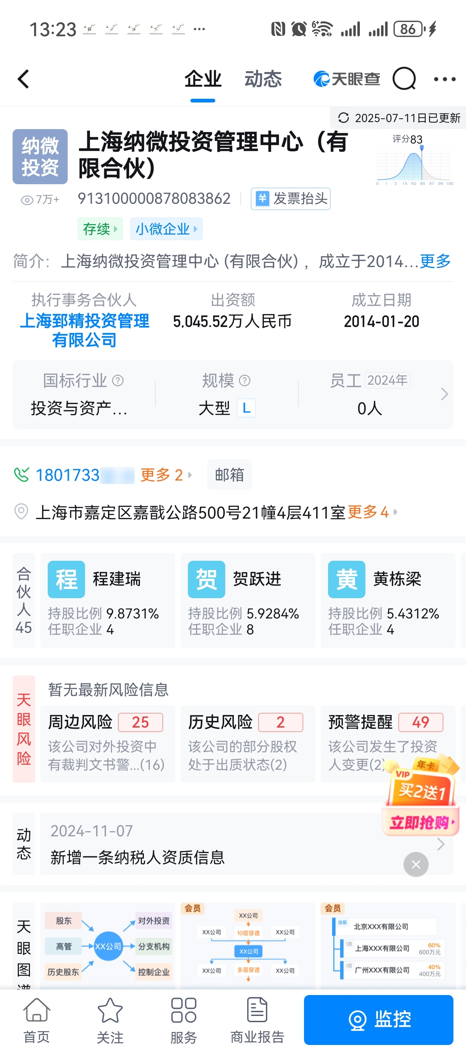Open the 多层穿透 equity penetration thumbnail
The width and height of the screenshot is (466, 1052).
[x=248, y=947]
